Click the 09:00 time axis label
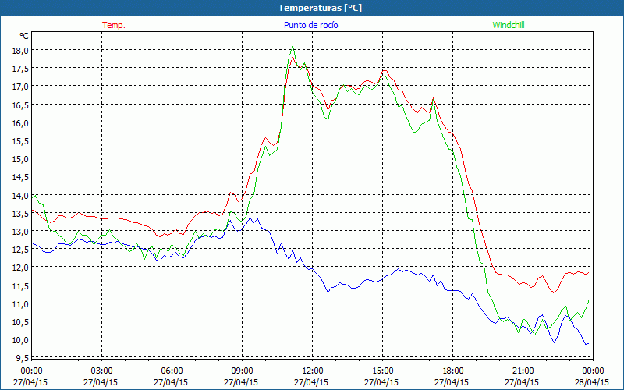This screenshot has width=624, height=390. [x=242, y=371]
